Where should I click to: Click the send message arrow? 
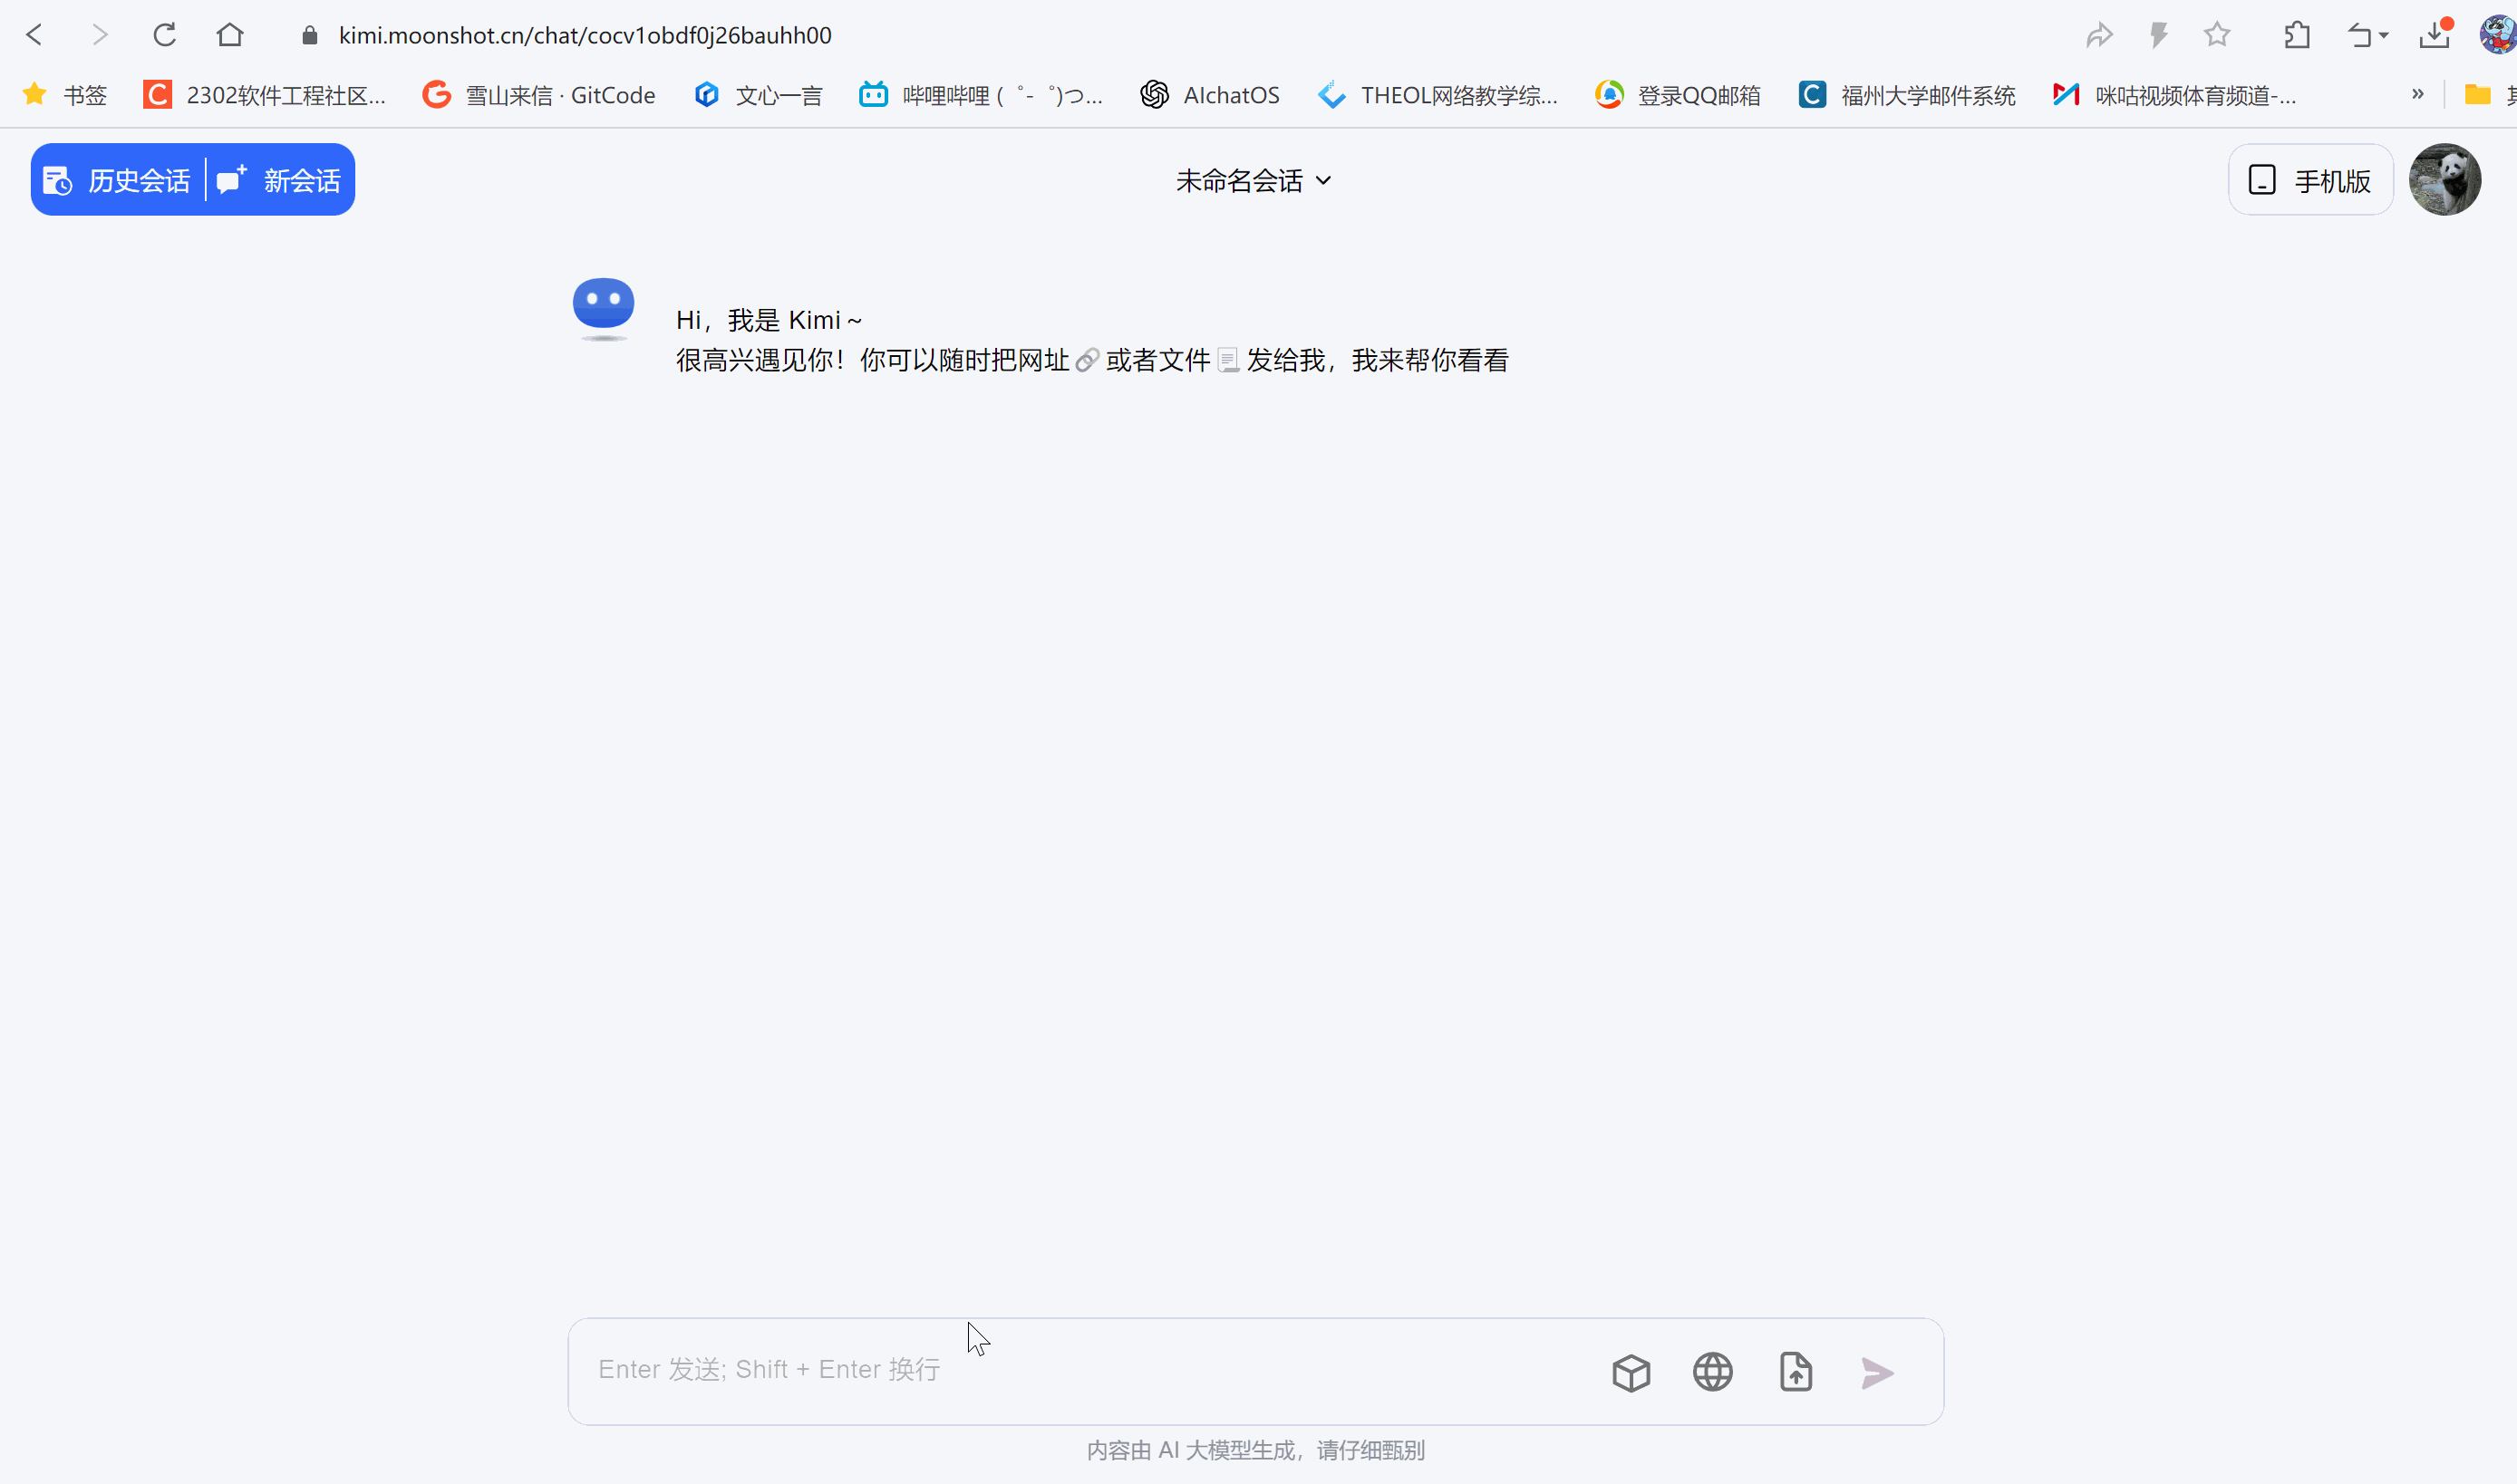[x=1878, y=1373]
